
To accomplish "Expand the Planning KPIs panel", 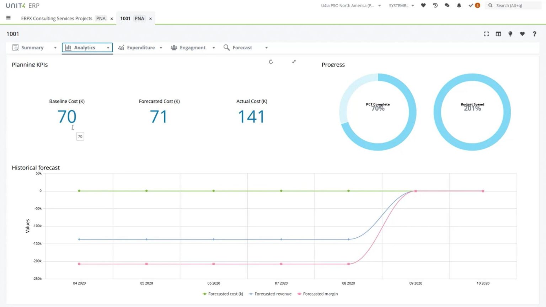I will tap(294, 62).
